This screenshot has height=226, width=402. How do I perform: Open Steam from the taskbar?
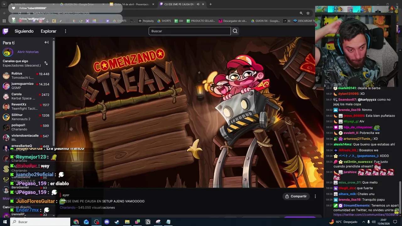click(117, 222)
